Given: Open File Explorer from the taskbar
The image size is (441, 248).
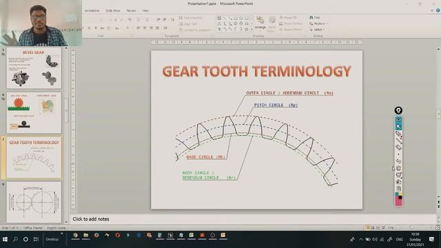Looking at the screenshot, I should 85,236.
